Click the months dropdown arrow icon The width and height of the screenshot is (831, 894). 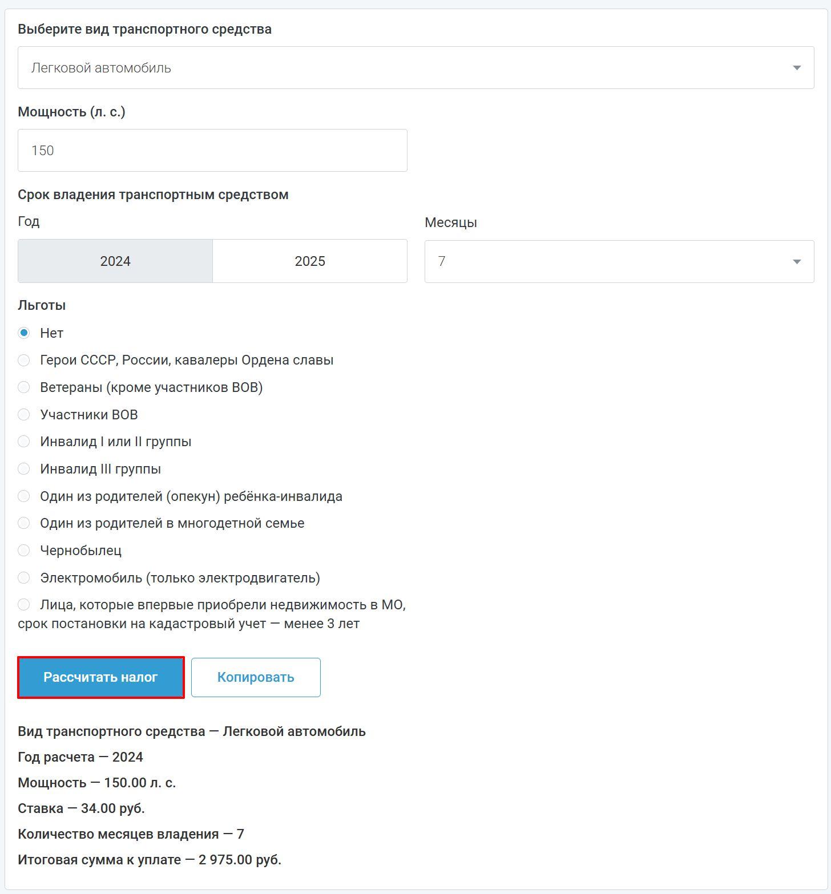(796, 262)
